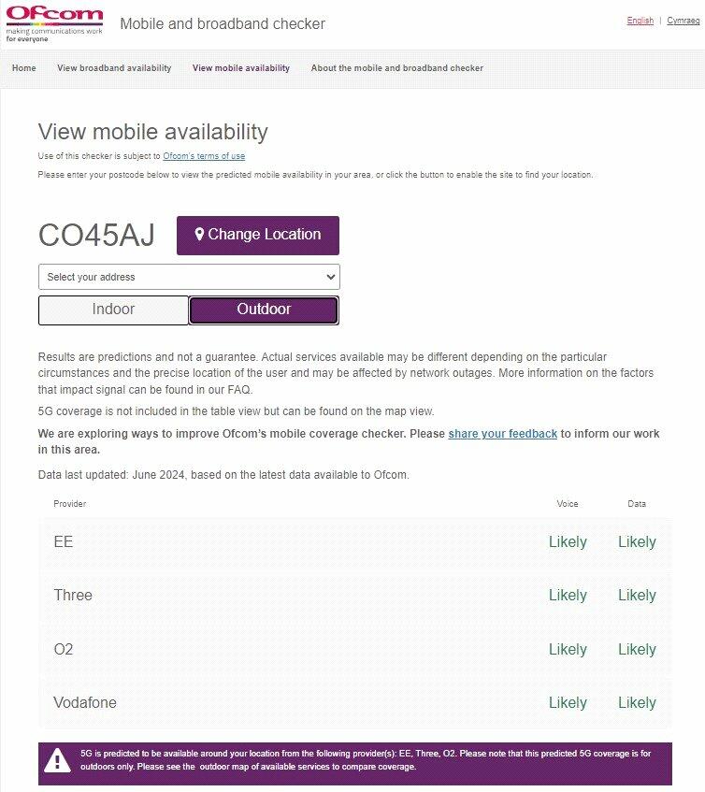Switch to Indoor coverage view

coord(113,310)
